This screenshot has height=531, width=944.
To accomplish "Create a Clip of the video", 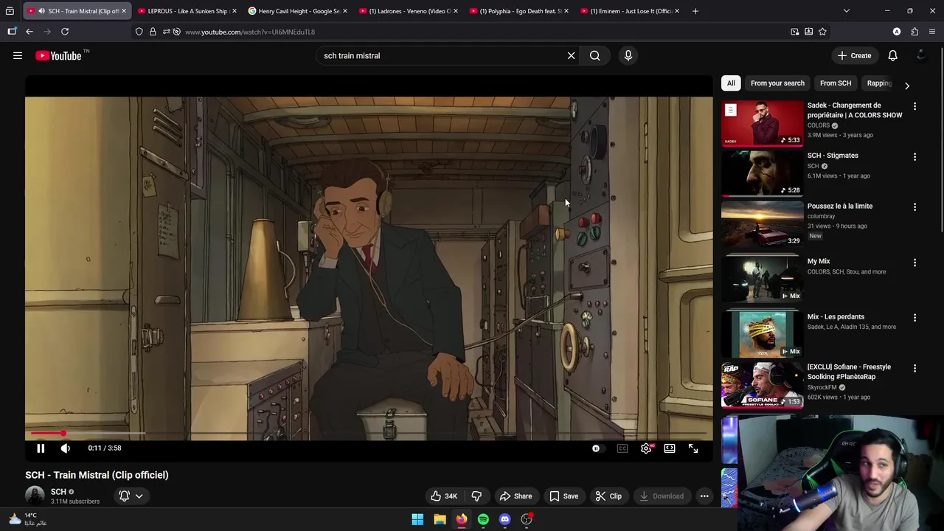I will point(608,496).
